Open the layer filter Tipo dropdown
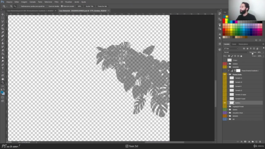The image size is (265, 149). click(x=231, y=48)
